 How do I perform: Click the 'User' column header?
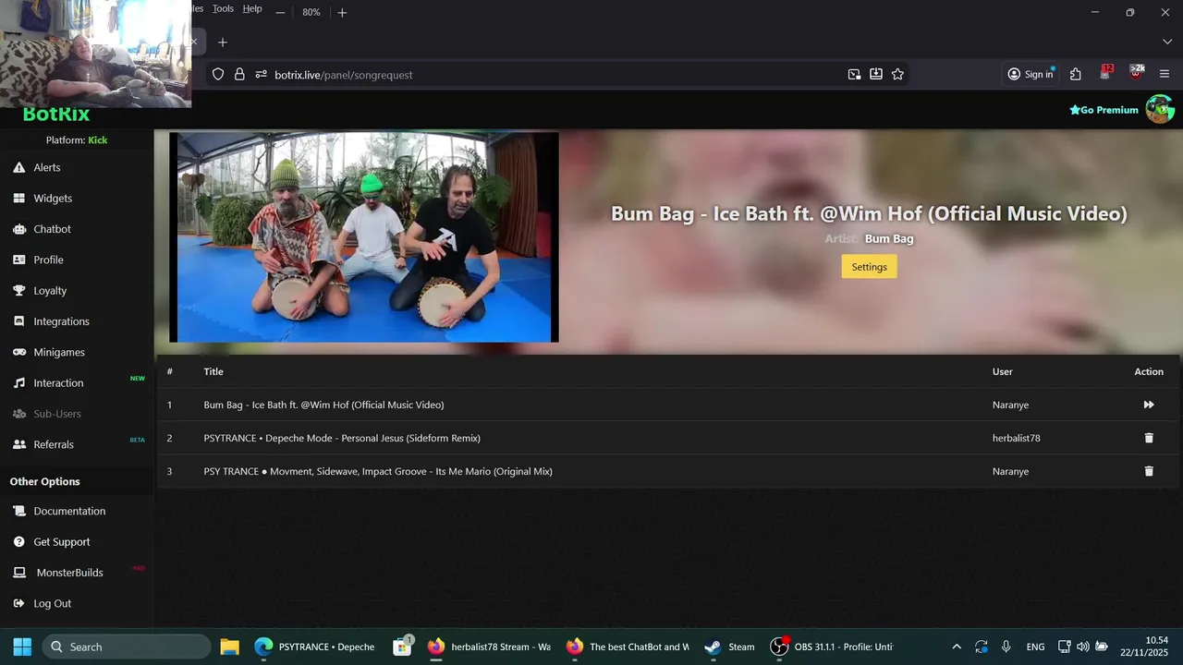pyautogui.click(x=1002, y=371)
